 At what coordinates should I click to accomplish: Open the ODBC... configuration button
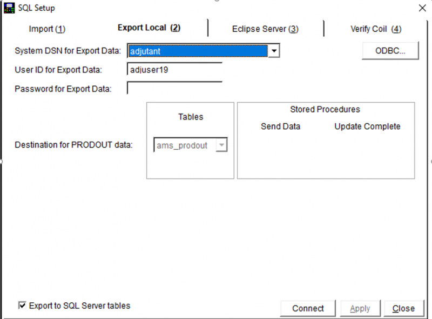pyautogui.click(x=390, y=51)
